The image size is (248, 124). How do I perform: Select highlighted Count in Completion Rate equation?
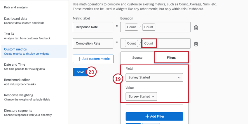tap(149, 43)
